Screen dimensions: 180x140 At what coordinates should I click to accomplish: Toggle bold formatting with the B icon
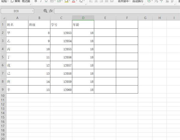click(x=36, y=1)
